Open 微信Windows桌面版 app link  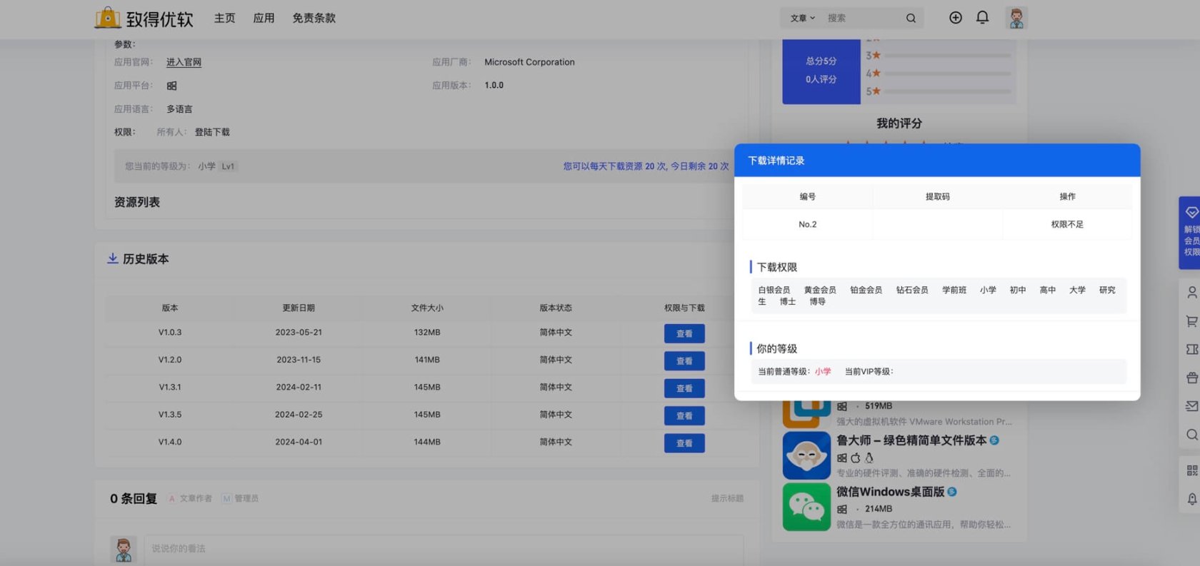[x=890, y=492]
